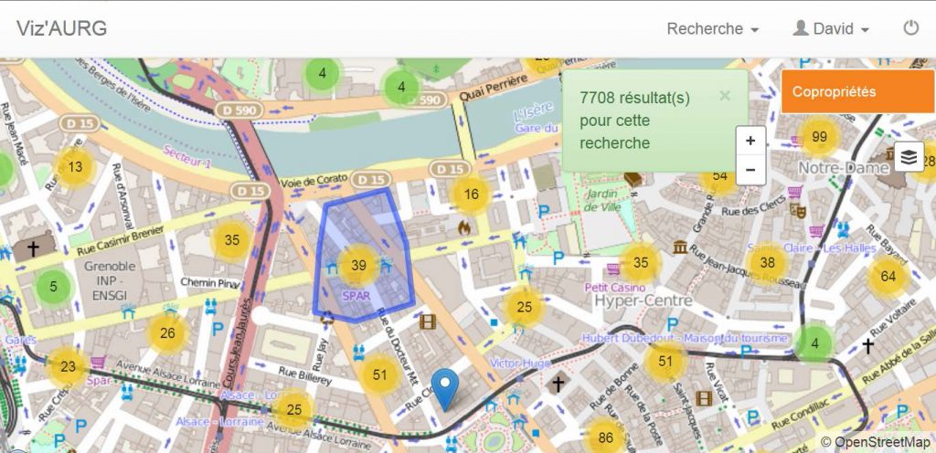Open the map layers switcher
Screen dimensions: 936x453
[909, 157]
